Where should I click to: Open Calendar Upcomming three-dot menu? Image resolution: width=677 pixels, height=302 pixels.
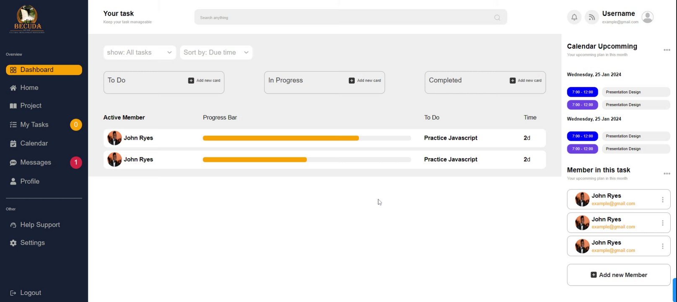tap(667, 50)
